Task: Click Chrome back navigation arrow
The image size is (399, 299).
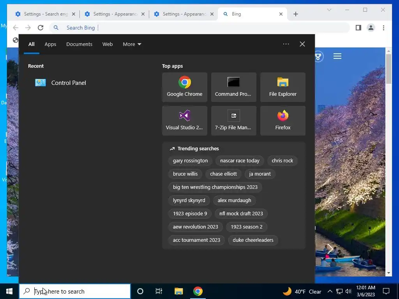Action: (16, 28)
